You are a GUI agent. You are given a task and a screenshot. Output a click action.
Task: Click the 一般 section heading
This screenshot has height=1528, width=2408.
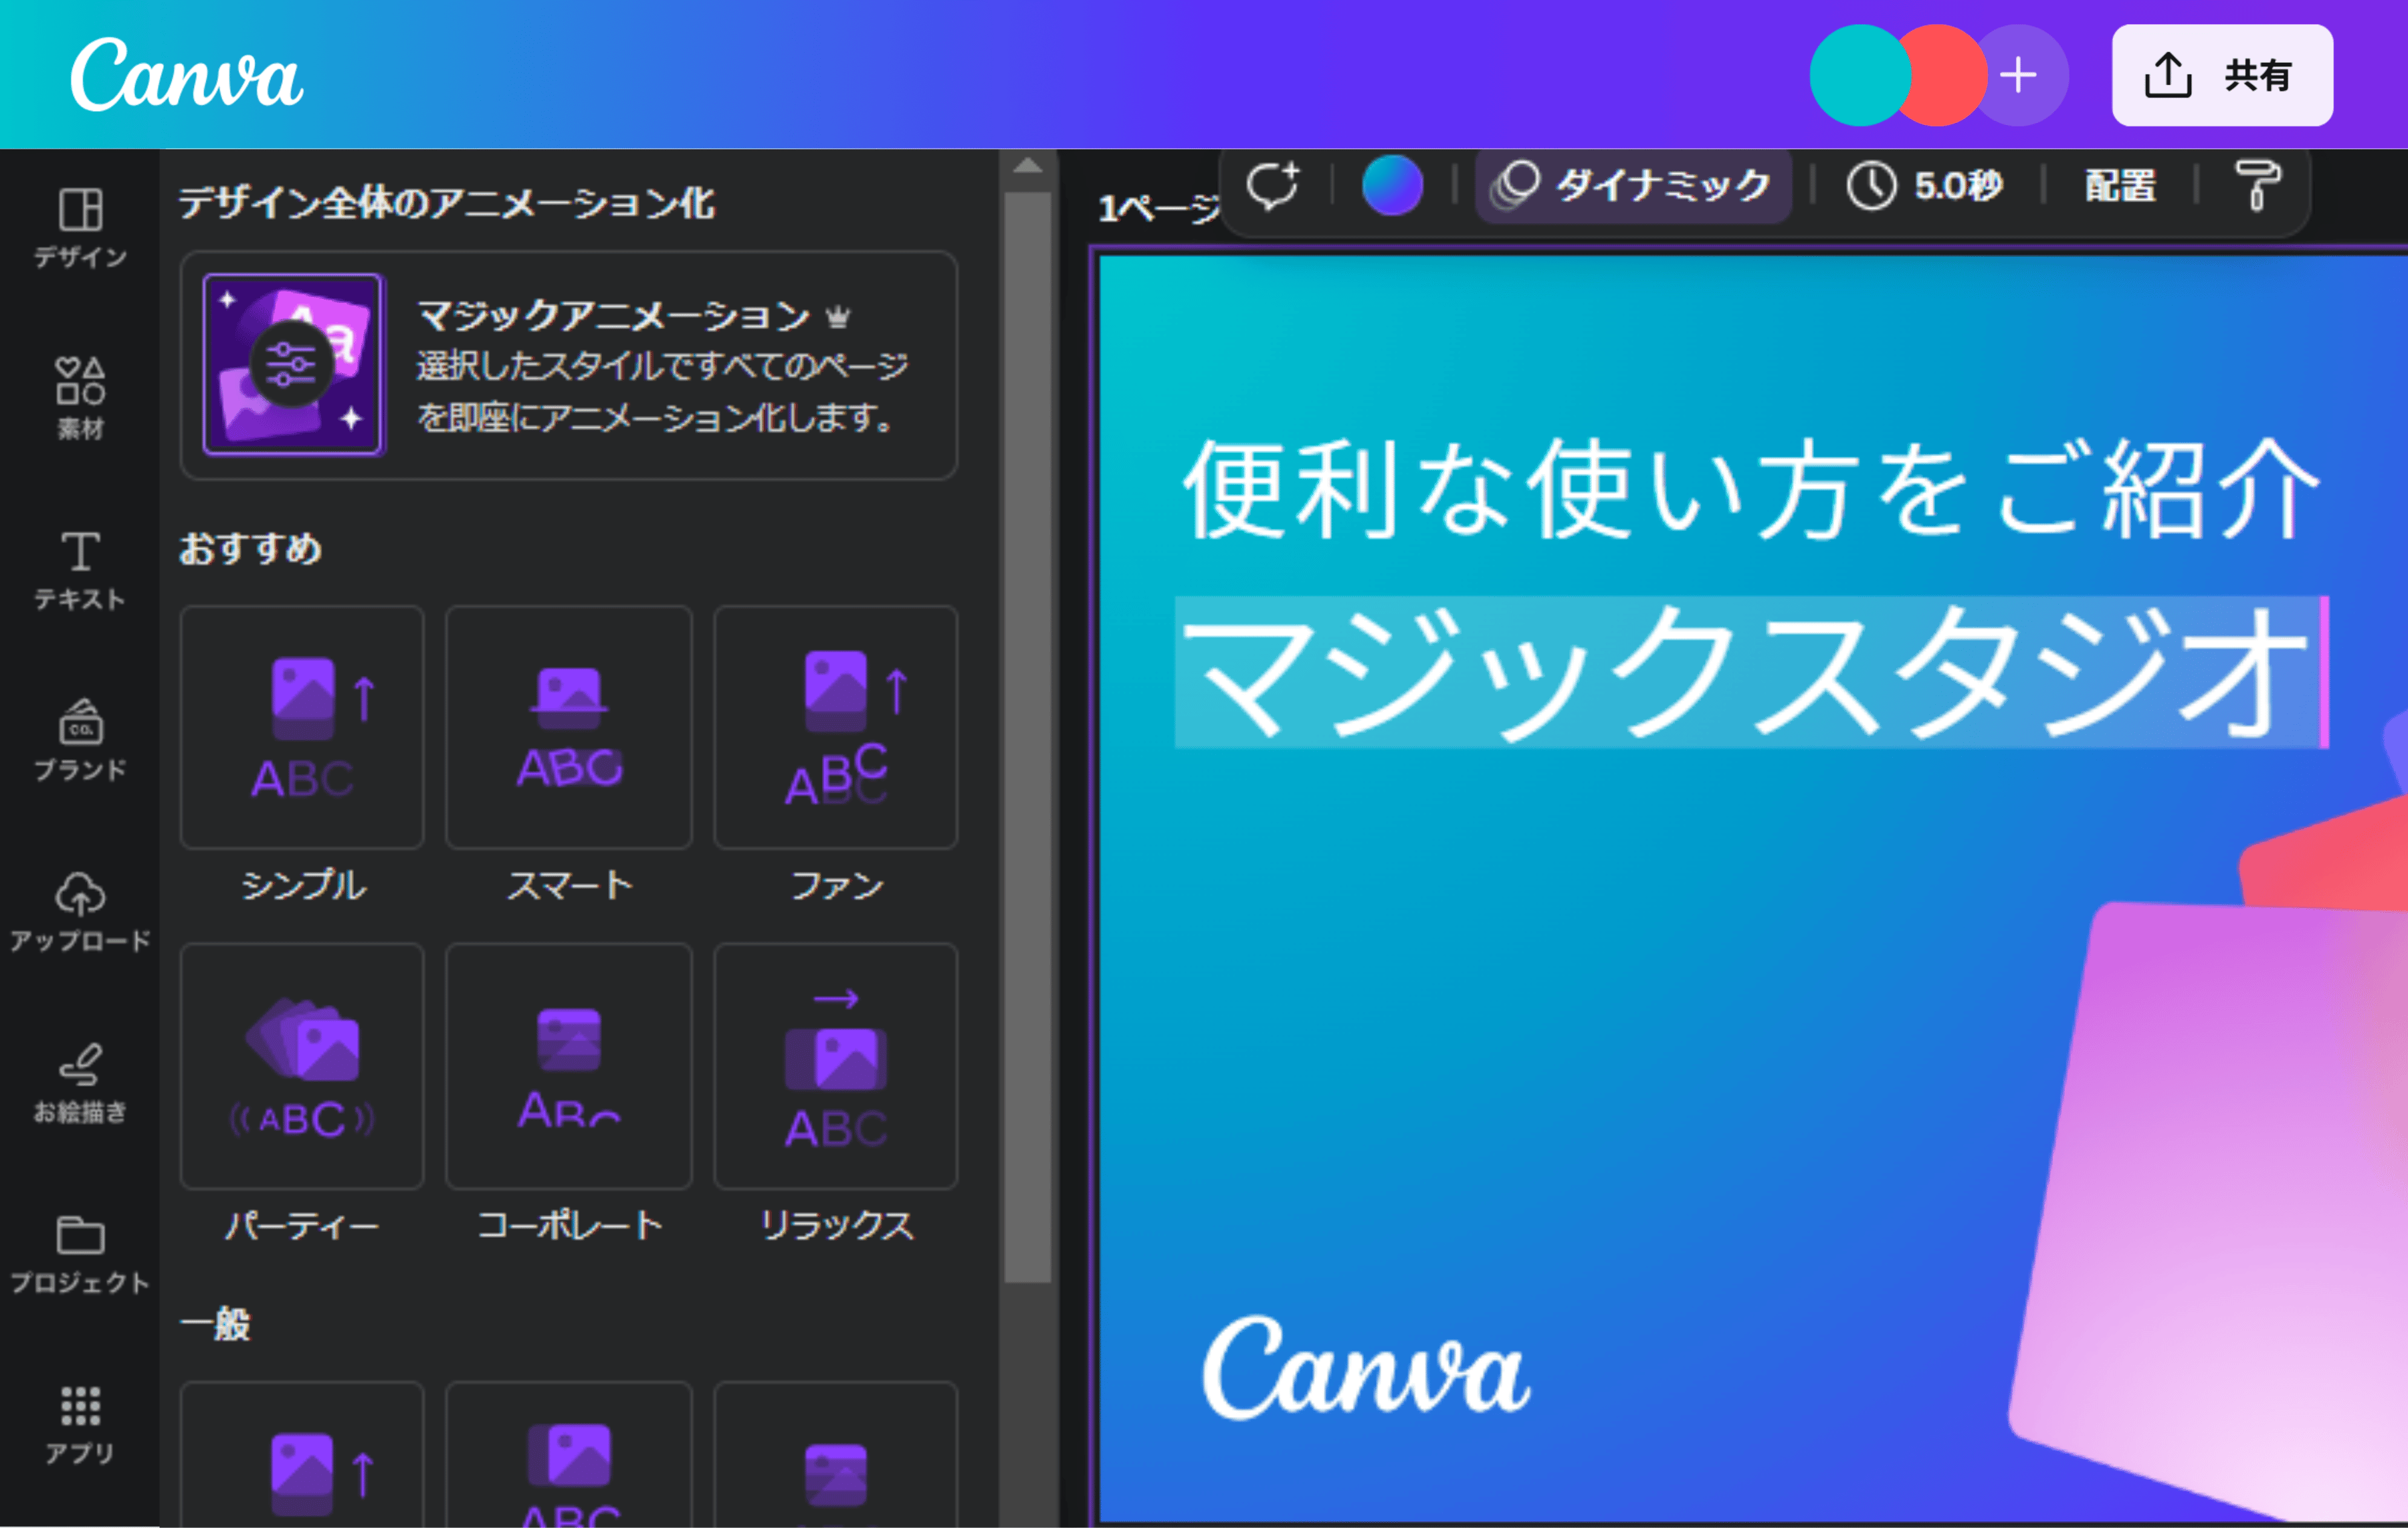pos(215,1324)
